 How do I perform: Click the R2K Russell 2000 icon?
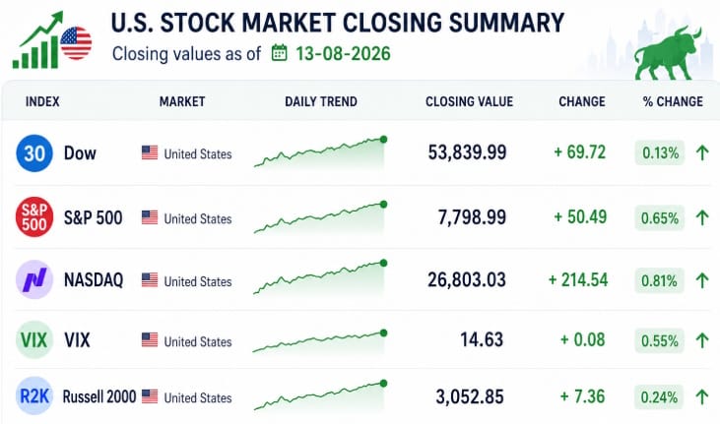[34, 396]
